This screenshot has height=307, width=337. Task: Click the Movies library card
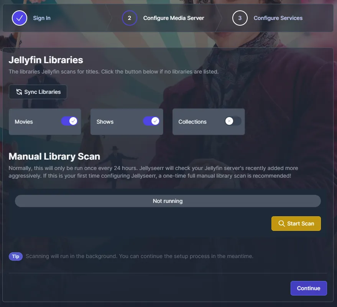point(44,121)
